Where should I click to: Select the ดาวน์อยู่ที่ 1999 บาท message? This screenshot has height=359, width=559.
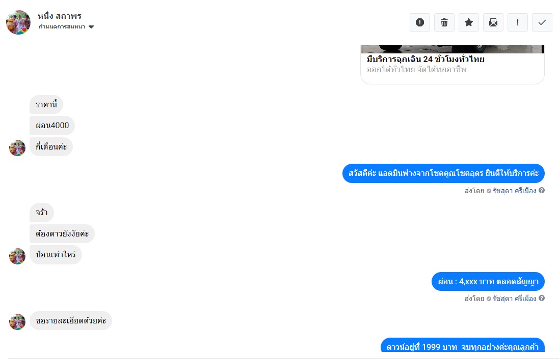(x=463, y=345)
